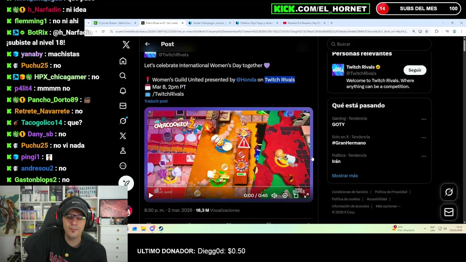Open Condiciones de Servicio link
The width and height of the screenshot is (466, 262).
(x=350, y=192)
